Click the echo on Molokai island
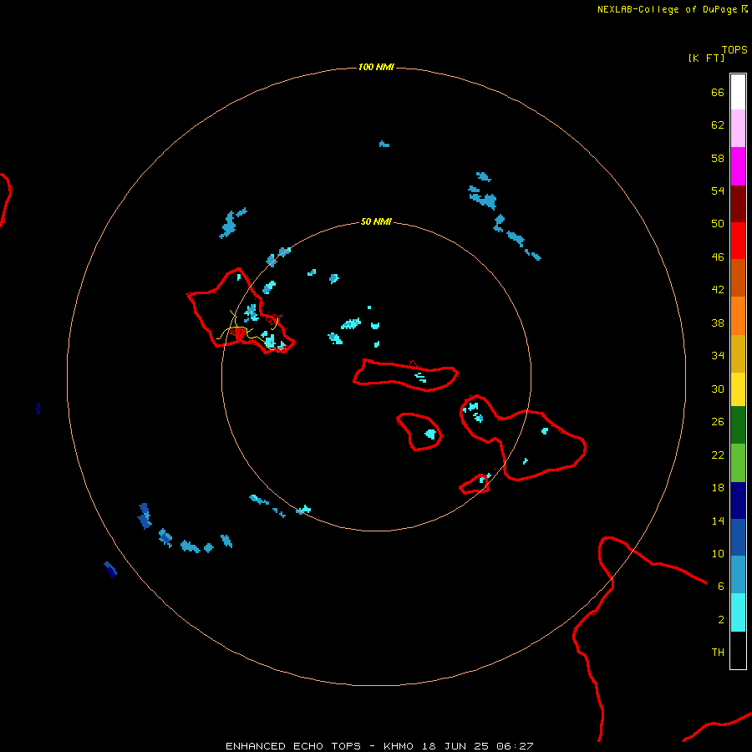 pos(420,378)
